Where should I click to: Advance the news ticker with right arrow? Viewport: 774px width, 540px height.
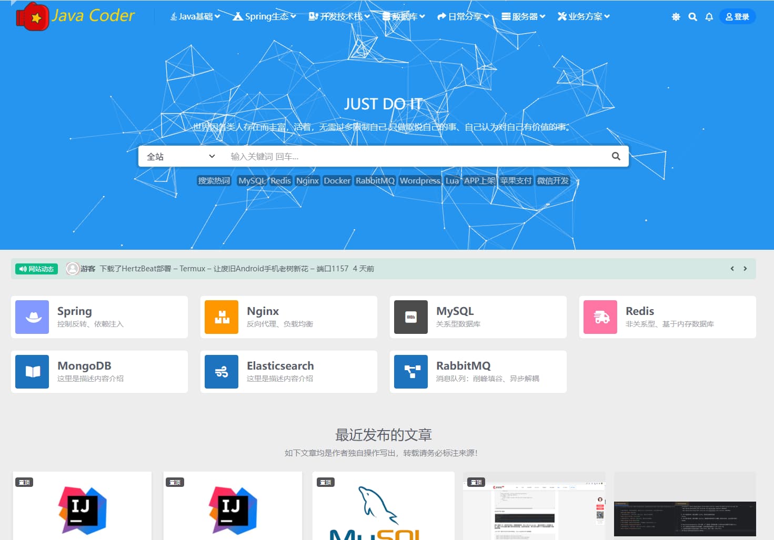coord(745,268)
